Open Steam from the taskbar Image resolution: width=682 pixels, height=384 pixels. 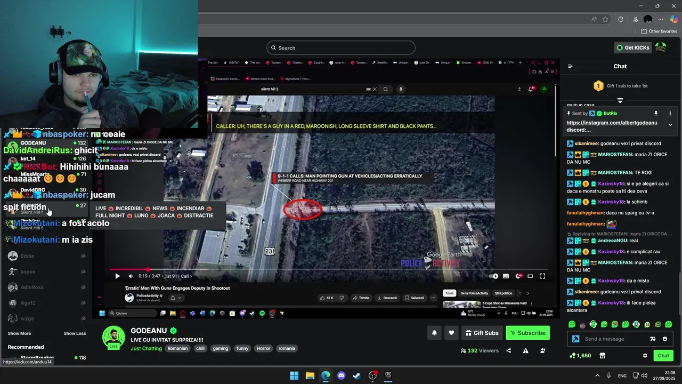coord(357,375)
